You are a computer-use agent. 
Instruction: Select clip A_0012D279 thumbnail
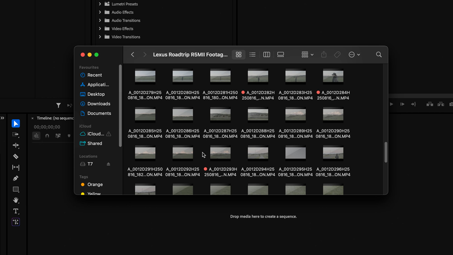tap(145, 77)
